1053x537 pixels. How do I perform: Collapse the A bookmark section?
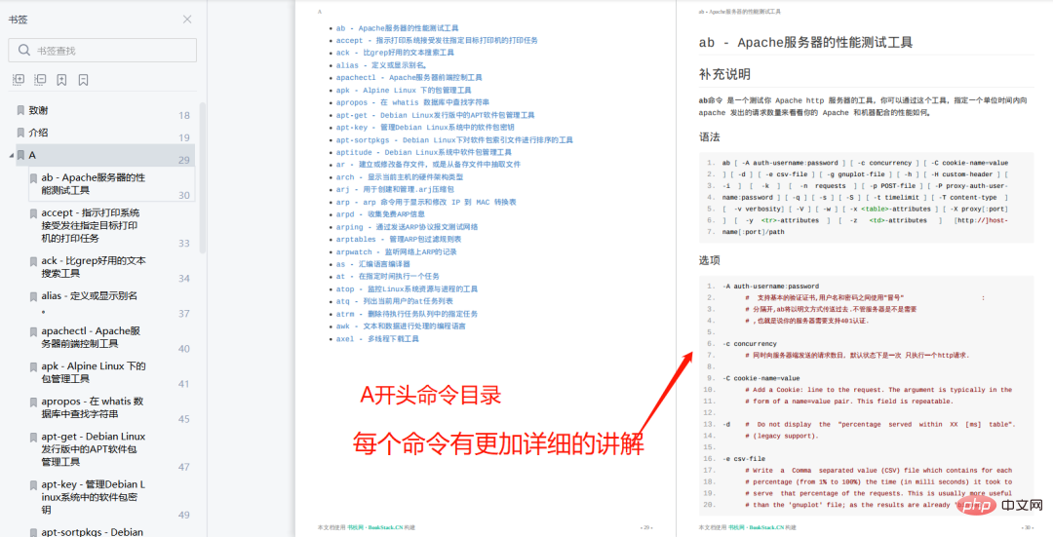point(12,156)
